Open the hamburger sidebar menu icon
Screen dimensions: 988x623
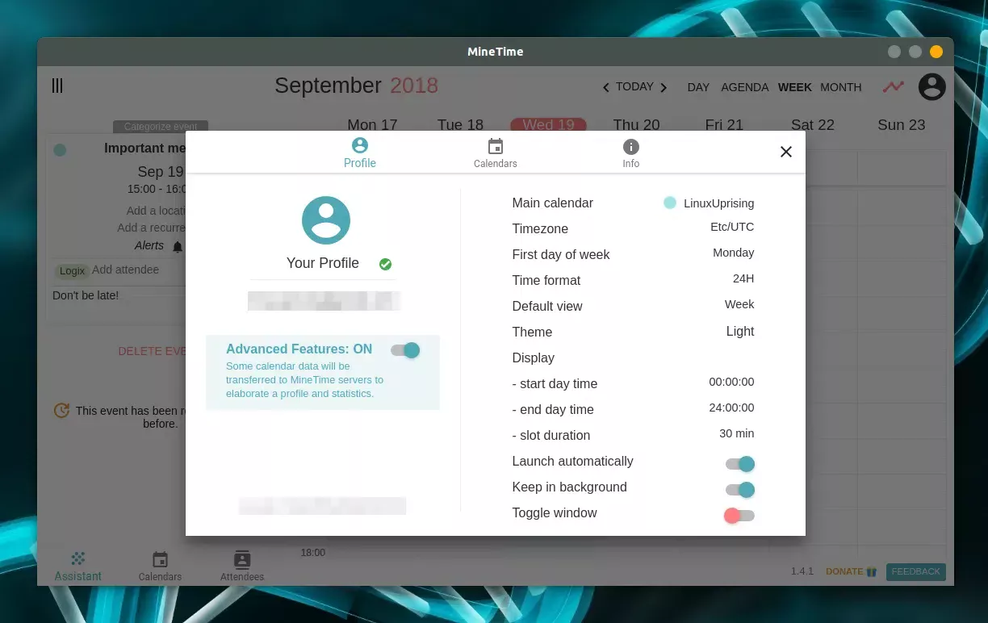[x=57, y=86]
